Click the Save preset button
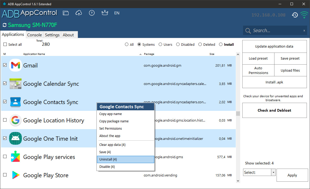The width and height of the screenshot is (310, 189). (290, 59)
